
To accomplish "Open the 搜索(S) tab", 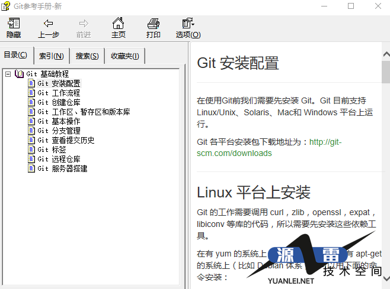I will [x=87, y=56].
